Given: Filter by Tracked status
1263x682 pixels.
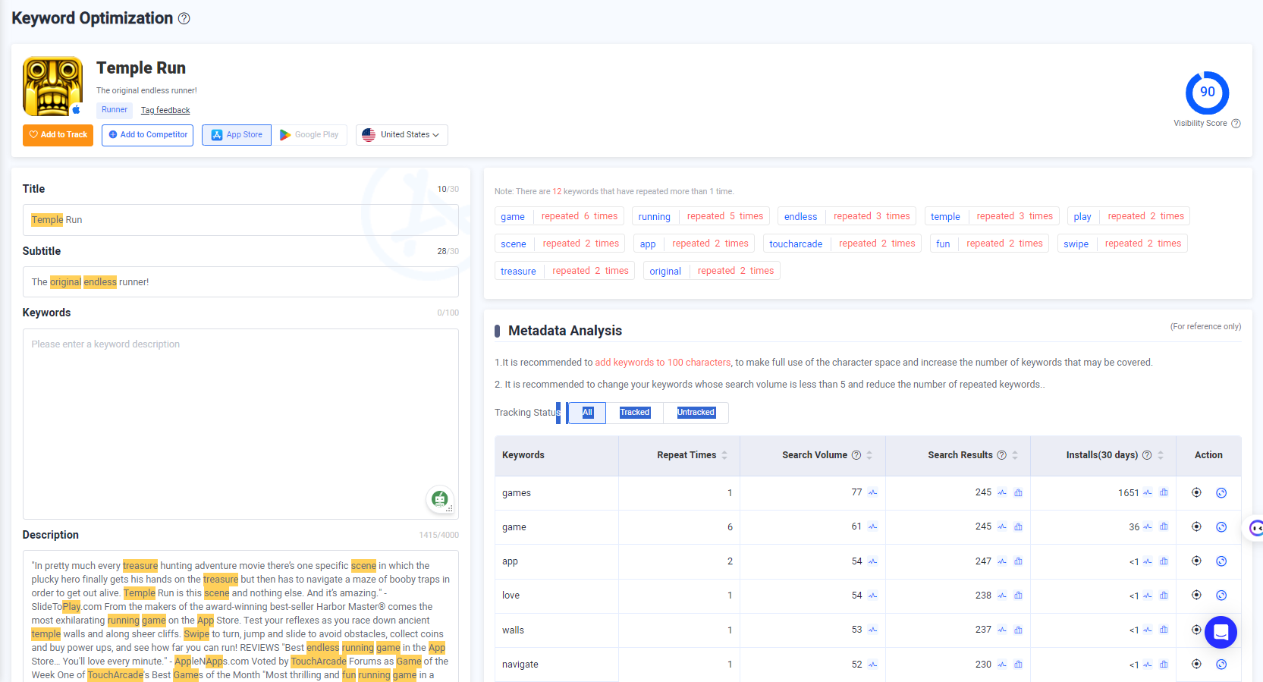Looking at the screenshot, I should coord(635,413).
